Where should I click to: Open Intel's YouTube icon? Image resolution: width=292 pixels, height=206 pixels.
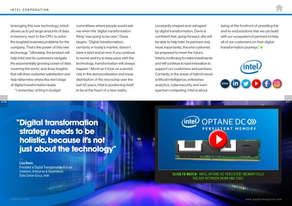[256, 84]
